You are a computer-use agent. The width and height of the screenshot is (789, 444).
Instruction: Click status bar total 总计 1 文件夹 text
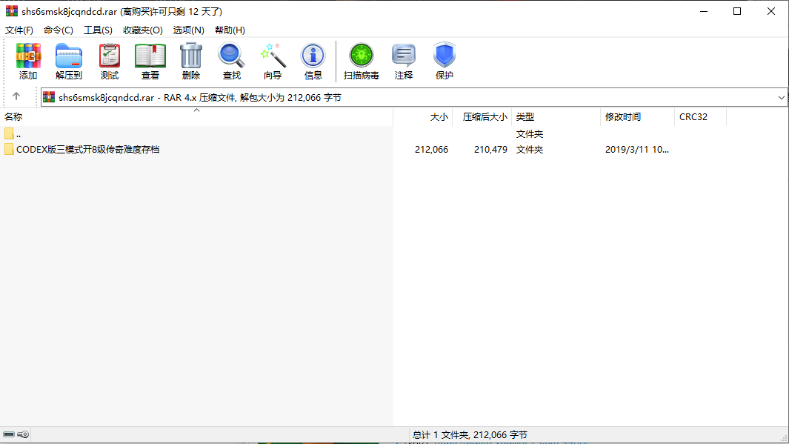(470, 435)
